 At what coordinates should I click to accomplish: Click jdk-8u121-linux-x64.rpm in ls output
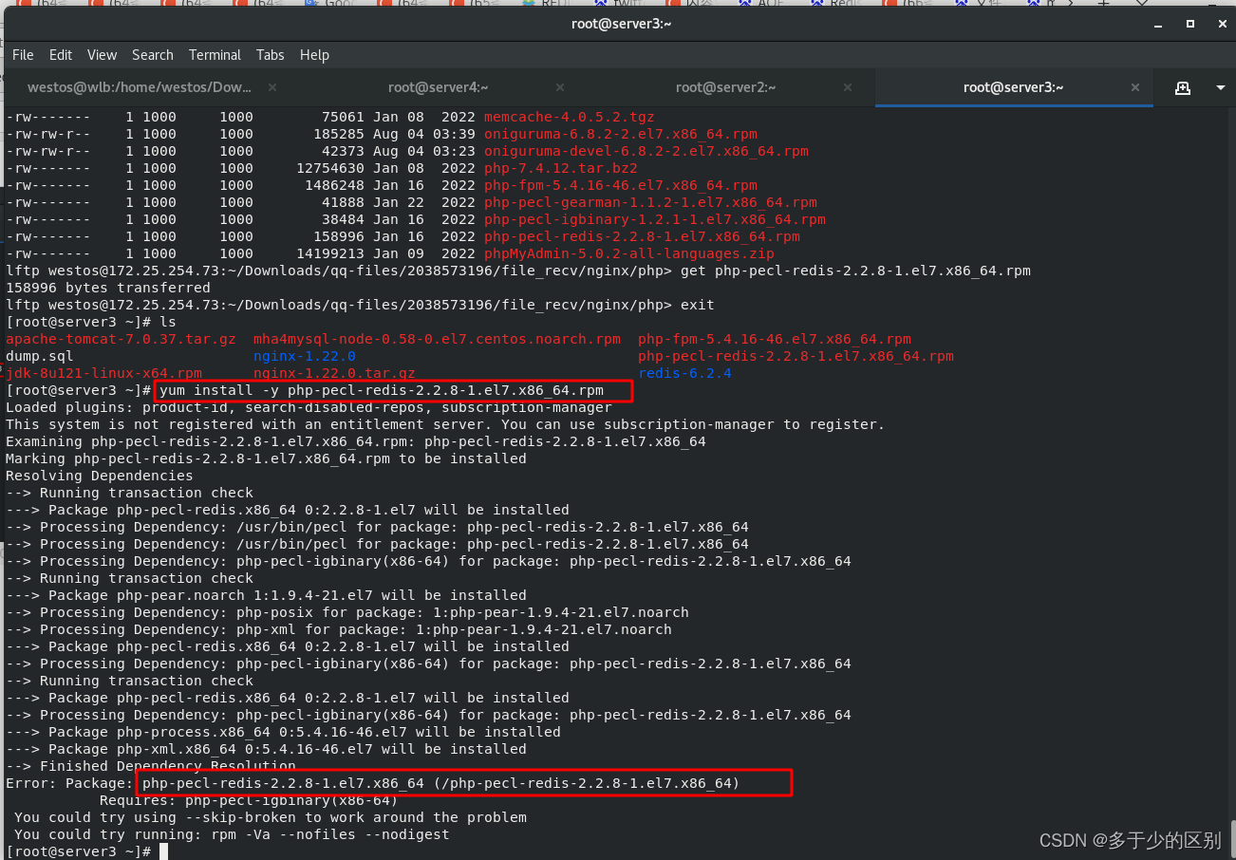click(x=103, y=373)
